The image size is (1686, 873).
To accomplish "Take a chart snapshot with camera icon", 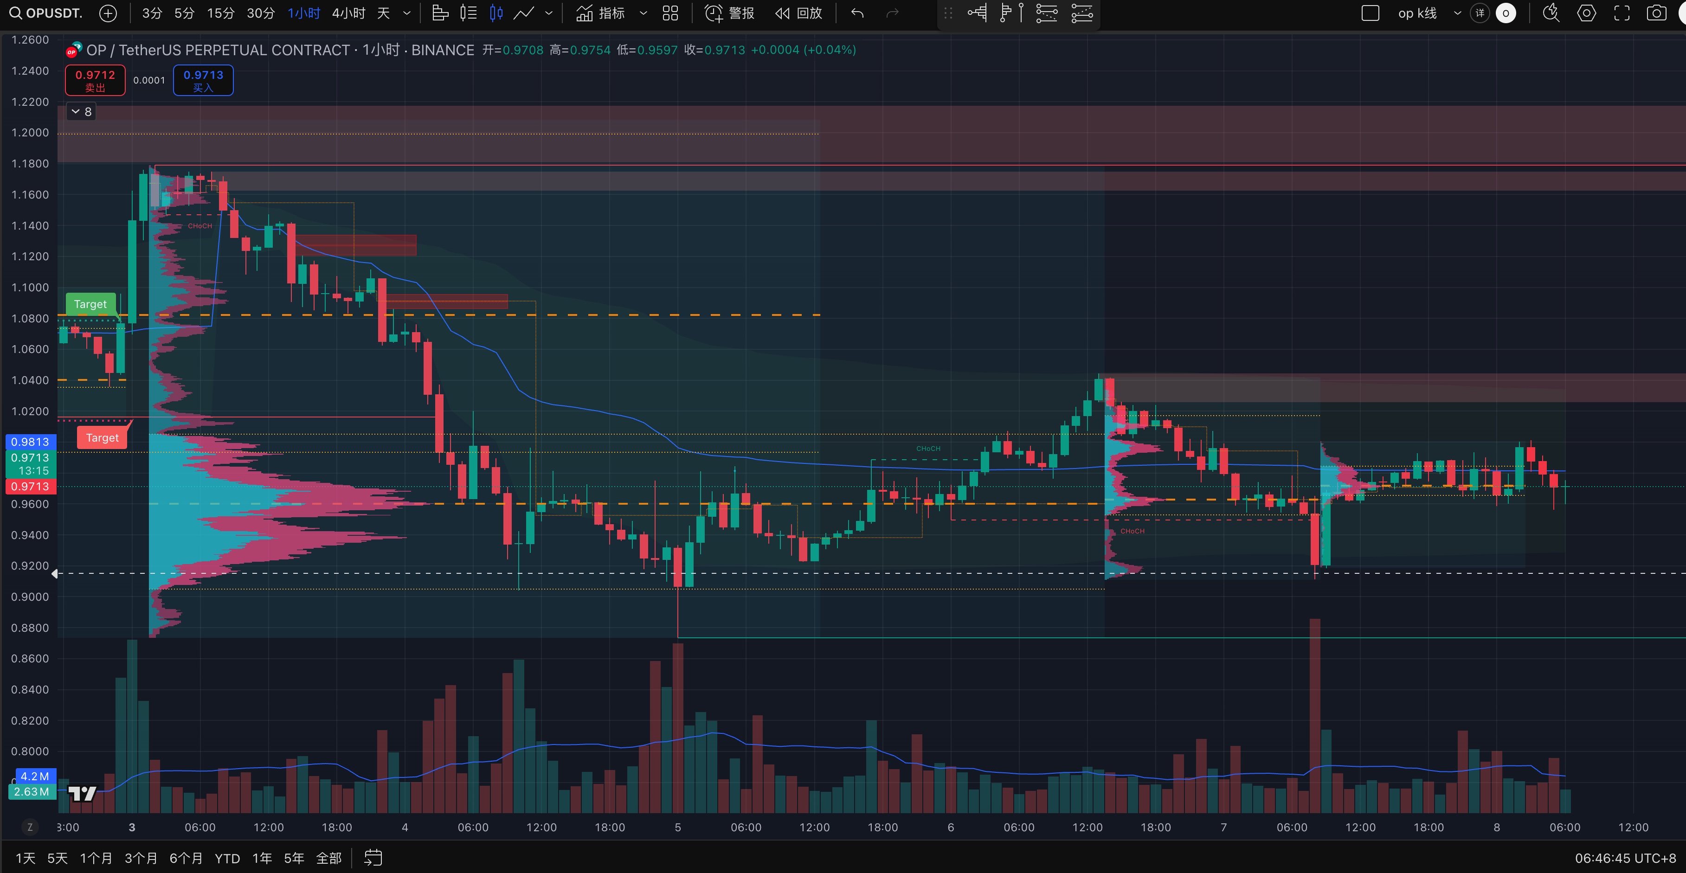I will coord(1656,13).
